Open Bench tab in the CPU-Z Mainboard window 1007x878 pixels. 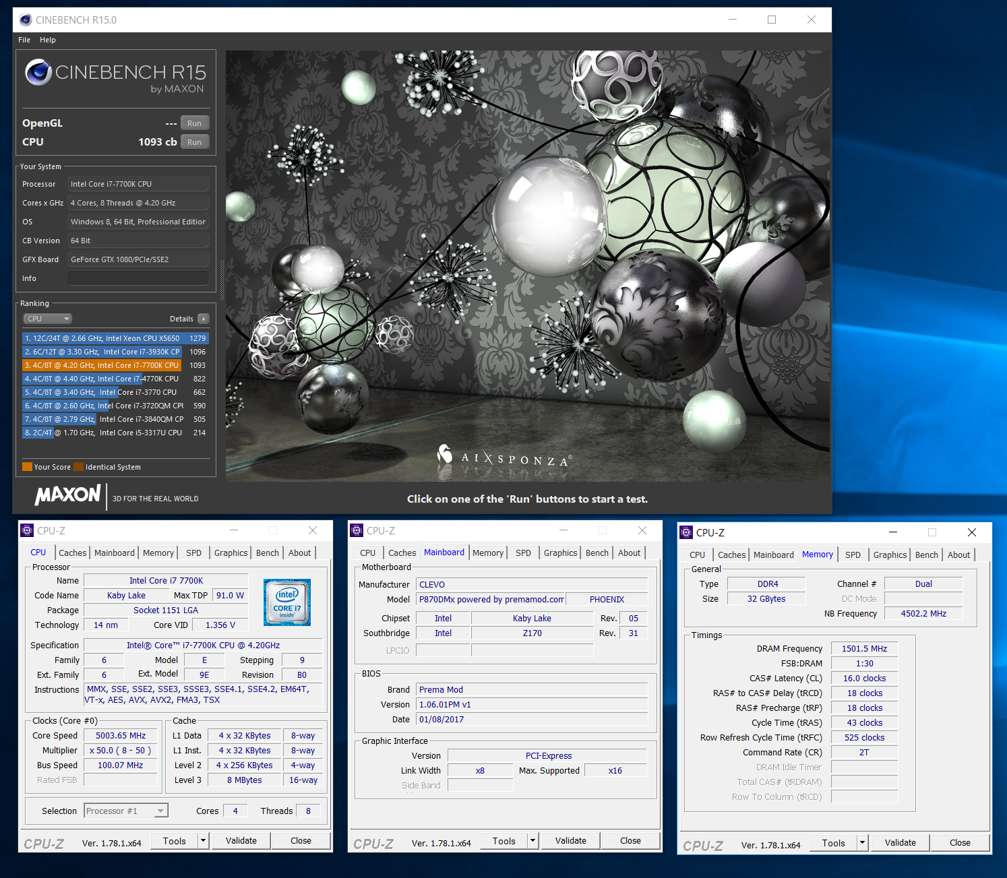tap(597, 553)
